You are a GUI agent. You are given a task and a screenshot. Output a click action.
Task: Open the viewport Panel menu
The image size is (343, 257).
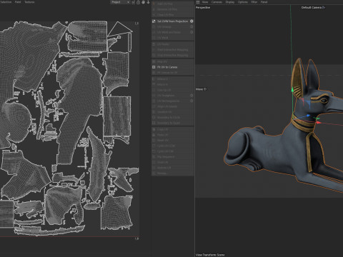click(264, 2)
